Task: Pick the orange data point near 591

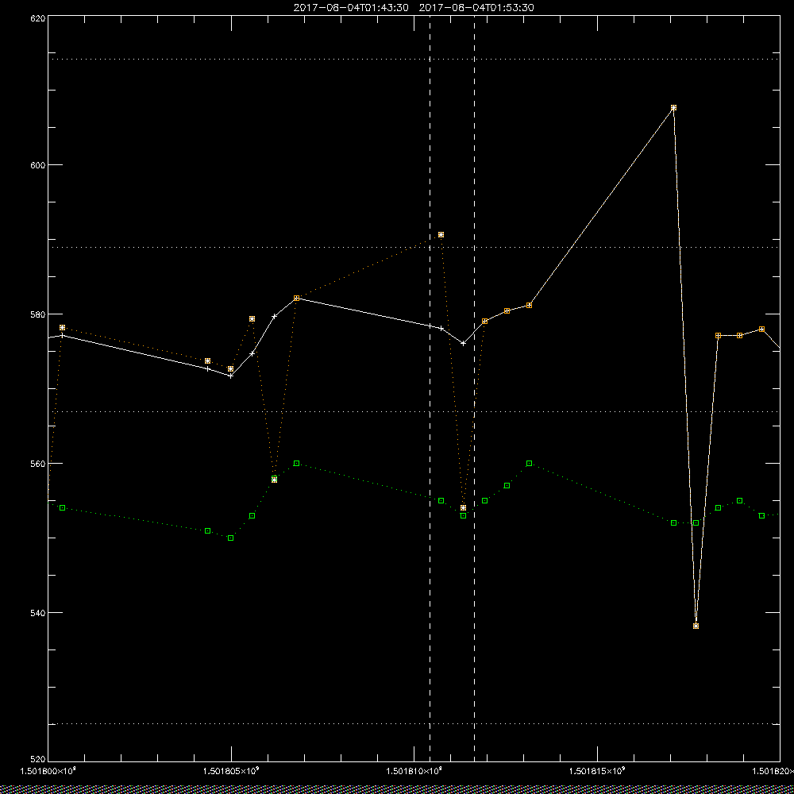Action: 441,235
